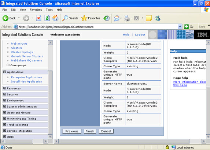This screenshot has height=150, width=210.
Task: Expand the System administration section
Action: coord(4,106)
